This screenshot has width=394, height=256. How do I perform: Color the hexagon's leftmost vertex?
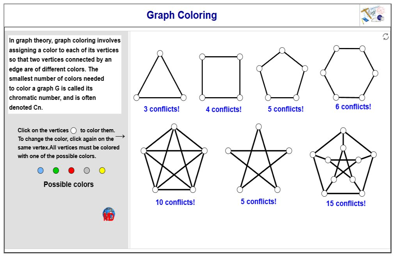coord(323,73)
